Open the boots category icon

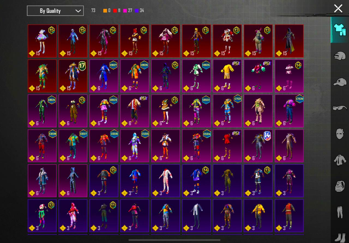pyautogui.click(x=340, y=236)
